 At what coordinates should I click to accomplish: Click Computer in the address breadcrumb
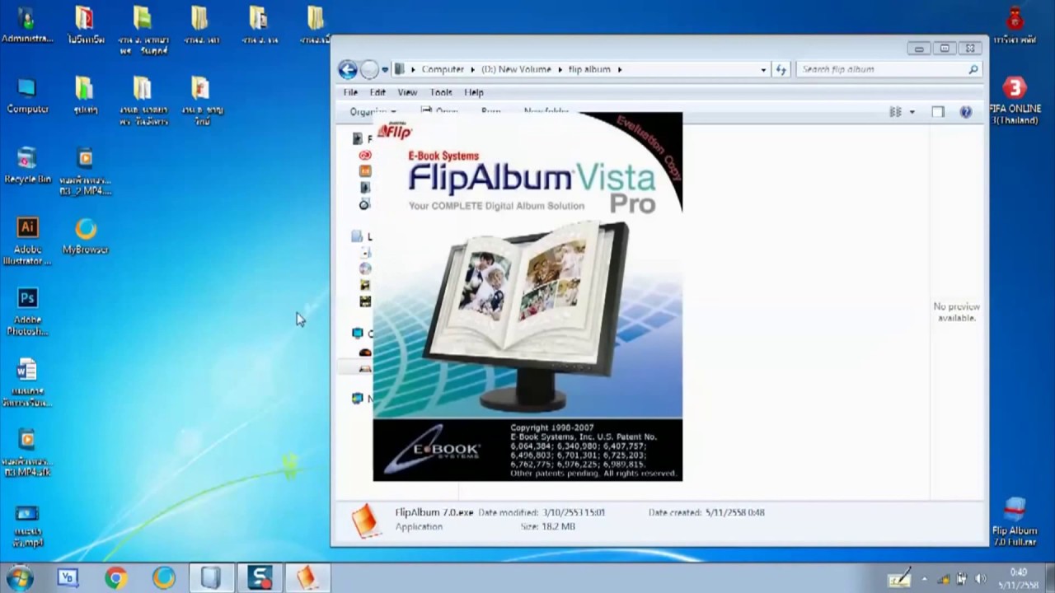pos(443,70)
